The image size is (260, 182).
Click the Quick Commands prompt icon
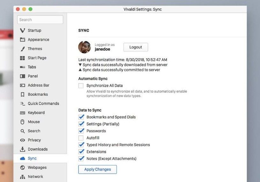(x=23, y=104)
